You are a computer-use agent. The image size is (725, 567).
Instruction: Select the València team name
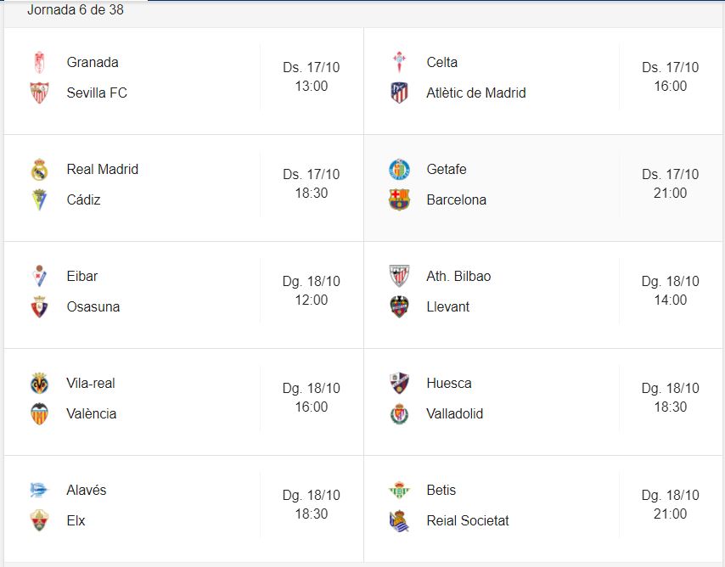92,414
